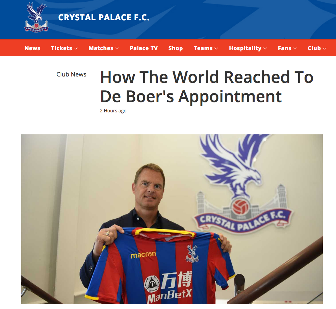The width and height of the screenshot is (336, 309).
Task: Expand the Hospitality chevron arrow
Action: point(265,48)
